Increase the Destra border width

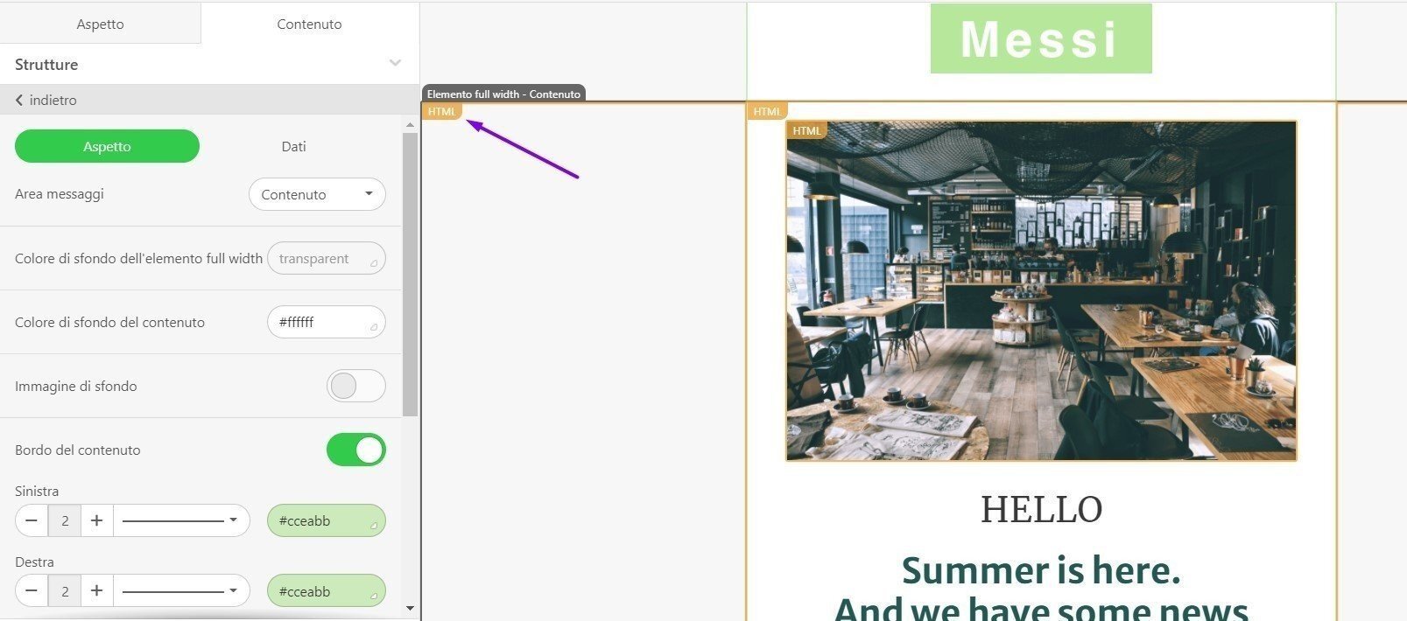click(96, 591)
